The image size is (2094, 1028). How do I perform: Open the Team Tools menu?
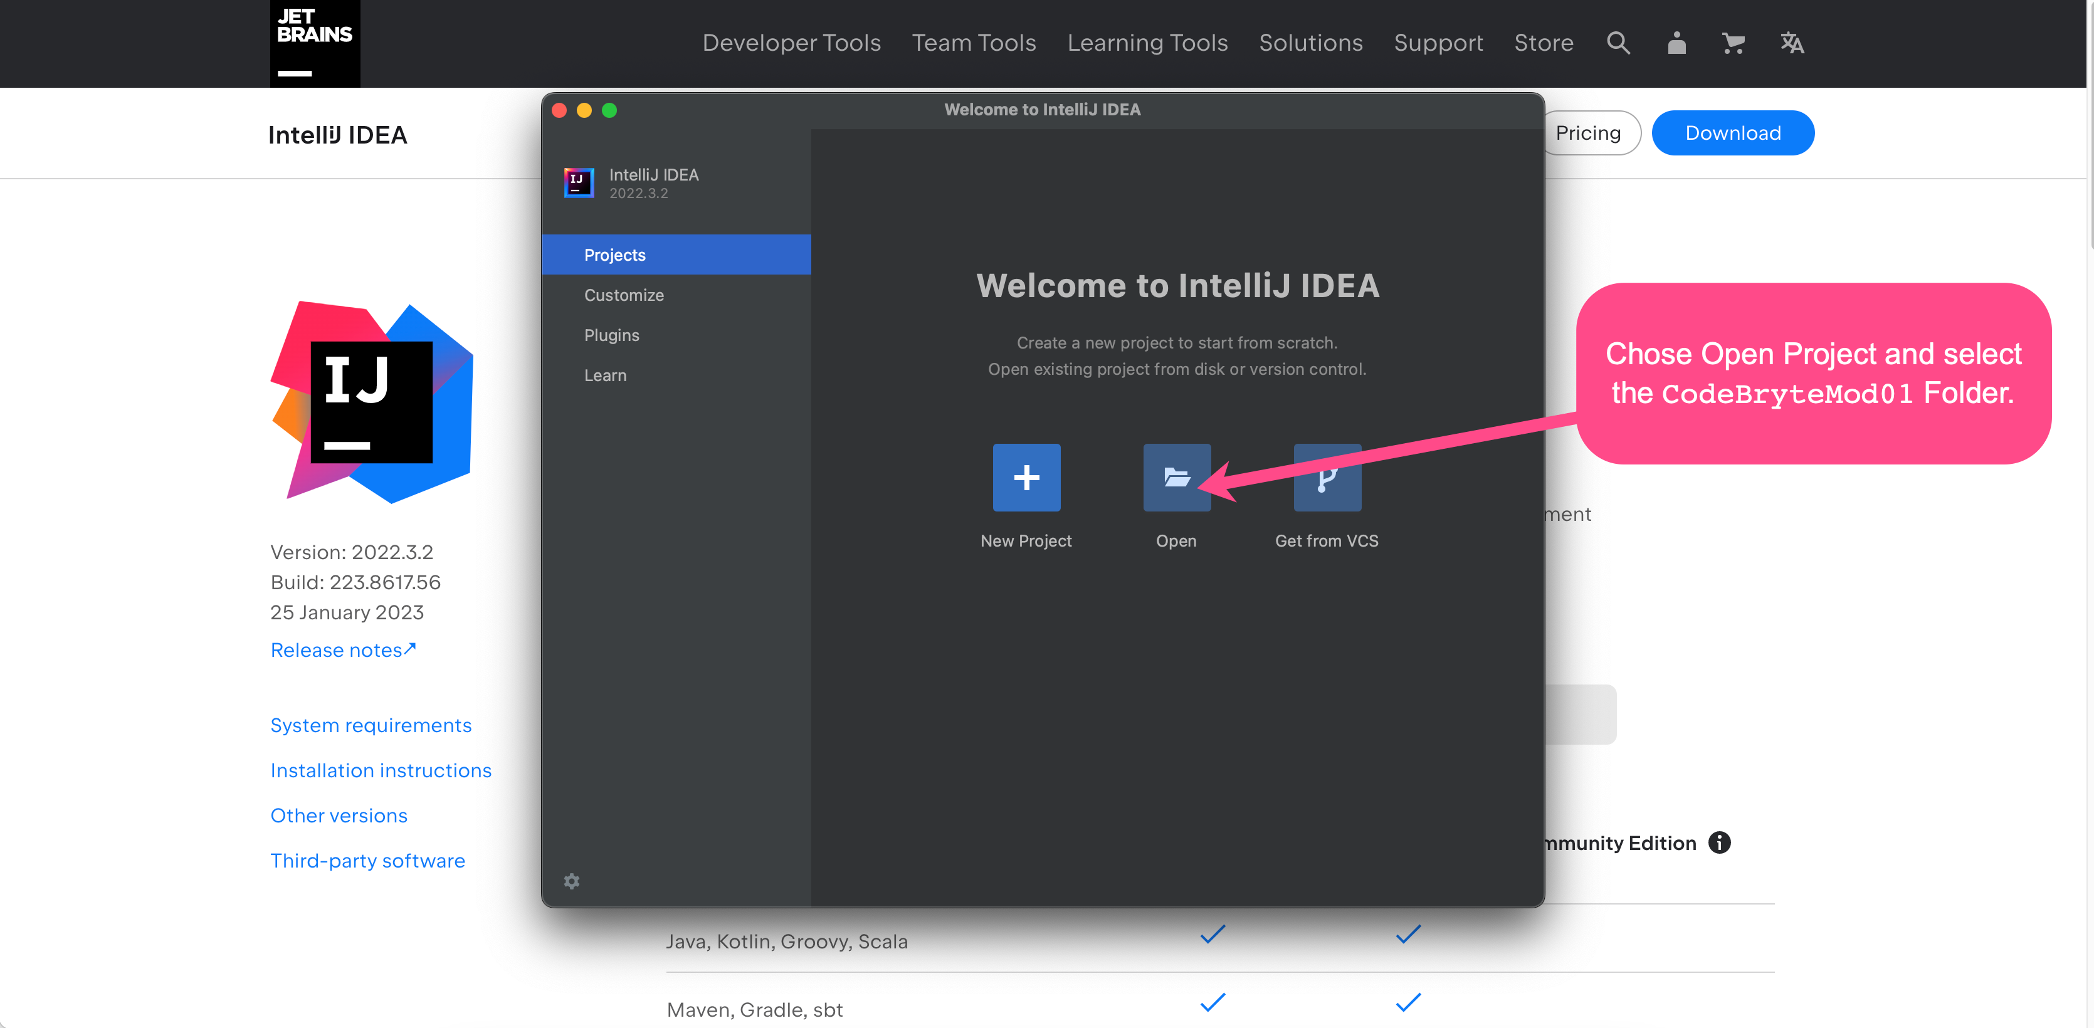click(x=973, y=43)
